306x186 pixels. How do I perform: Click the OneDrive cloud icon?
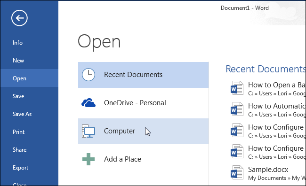(89, 103)
